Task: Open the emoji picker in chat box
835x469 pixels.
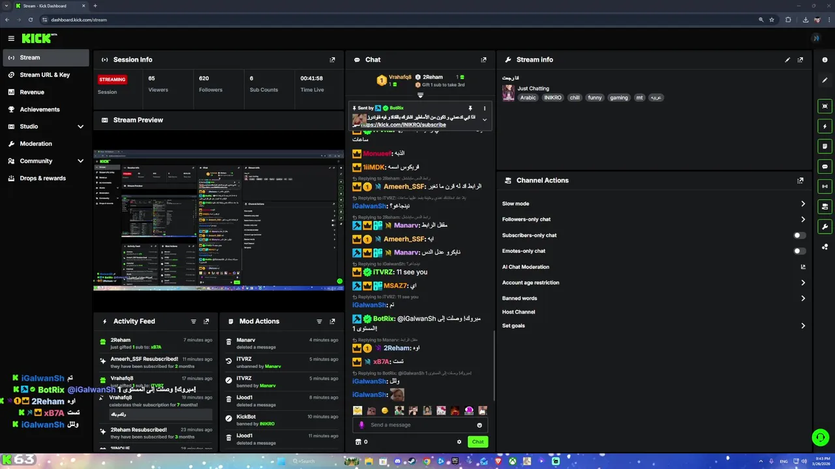Action: click(x=479, y=425)
